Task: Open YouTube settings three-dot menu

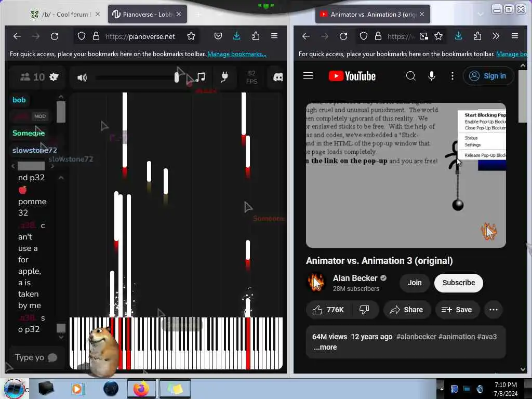Action: [x=453, y=76]
